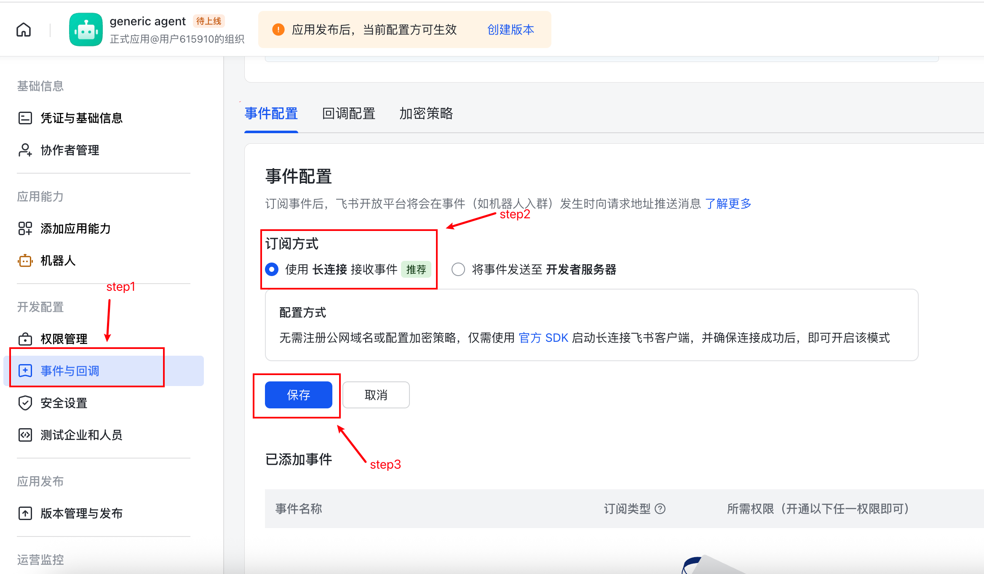Click the home icon in header

coord(24,30)
